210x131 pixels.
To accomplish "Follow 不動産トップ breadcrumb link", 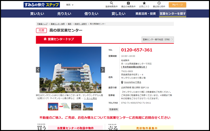I will tap(42, 24).
